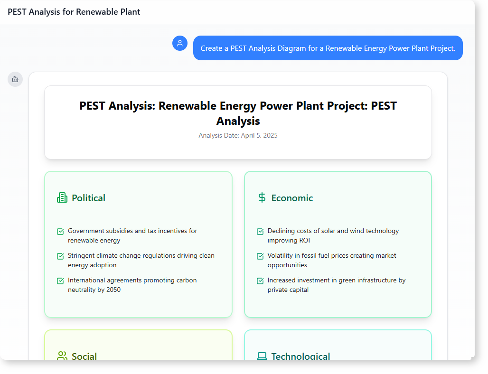Click the Economic dollar sign icon
This screenshot has height=374, width=488.
pos(262,197)
